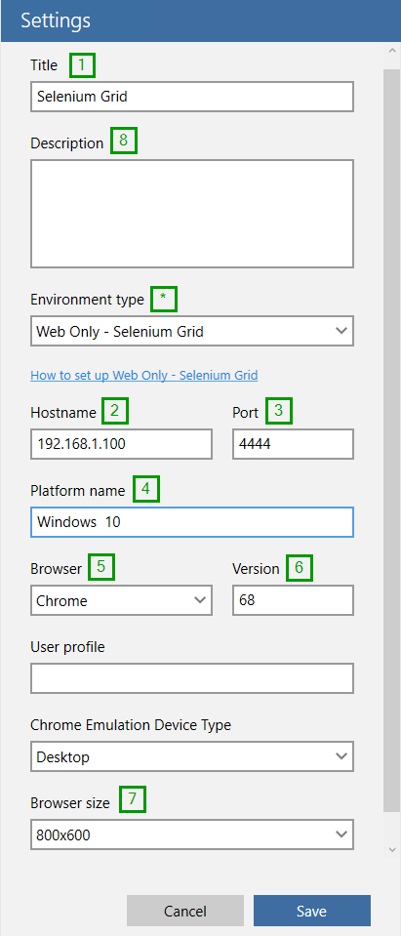The image size is (401, 936).
Task: Open the 'How to set up Web Only' link
Action: click(143, 376)
